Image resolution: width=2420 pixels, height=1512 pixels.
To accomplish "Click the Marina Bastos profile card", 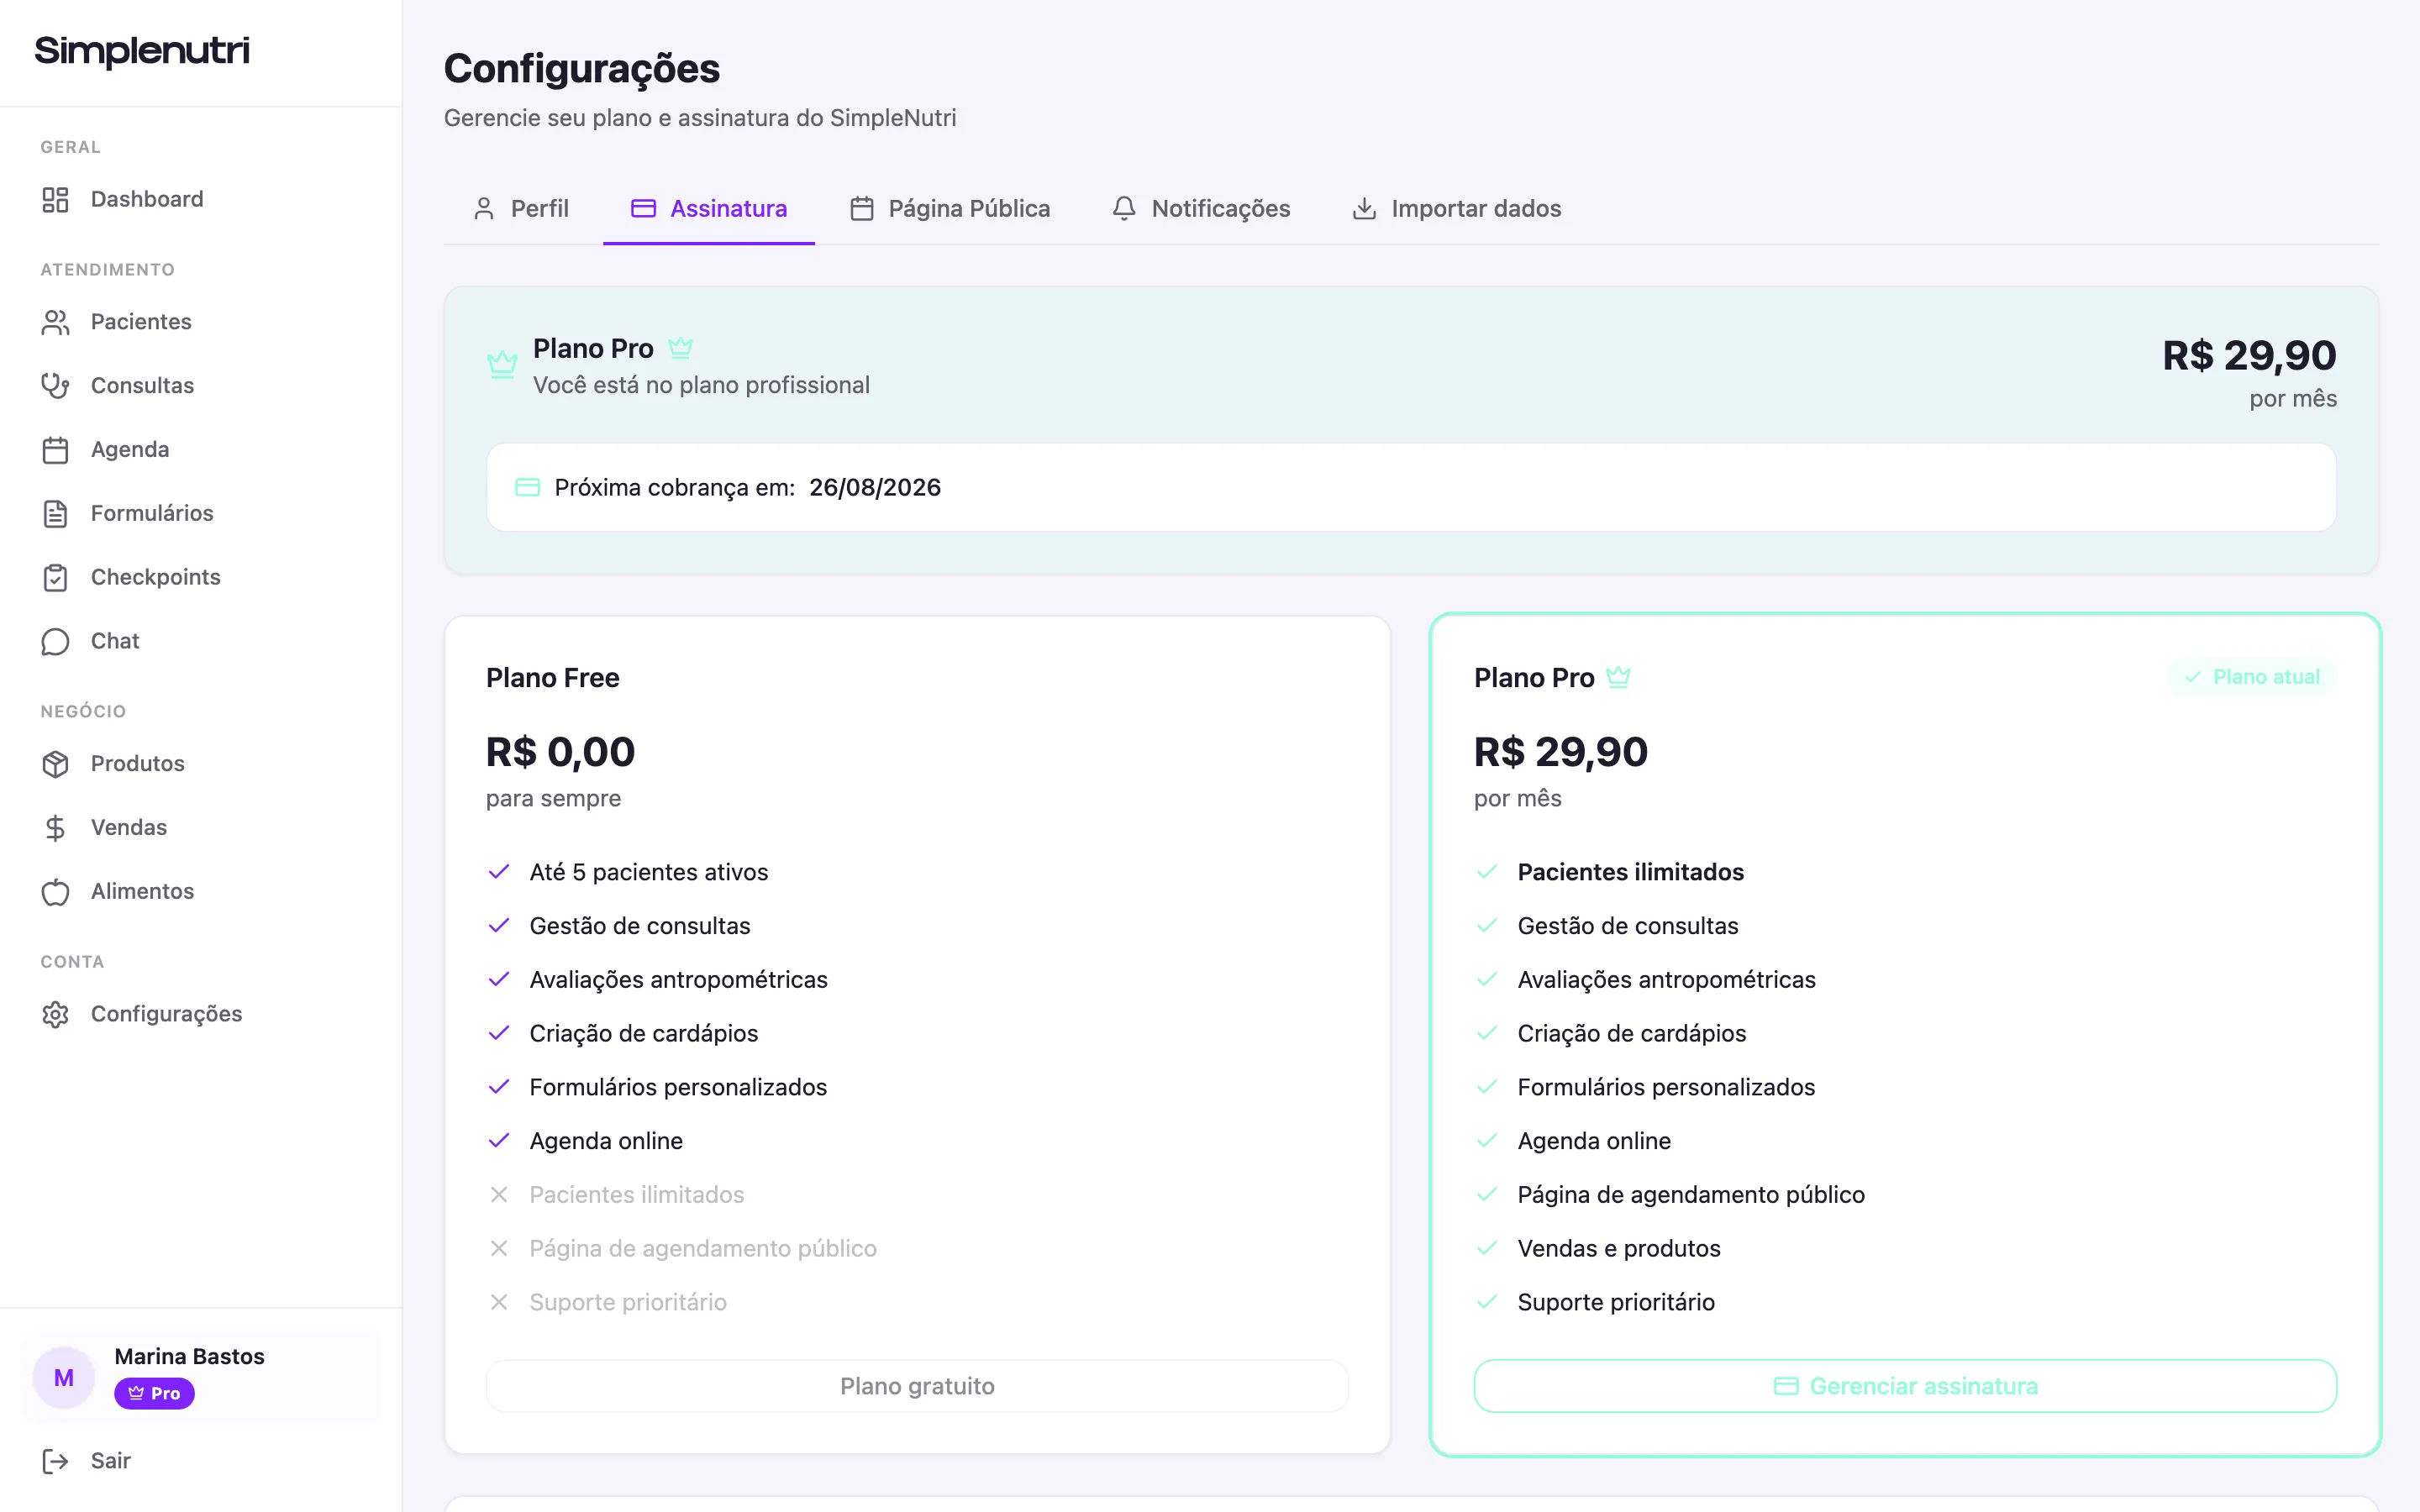I will pos(201,1377).
